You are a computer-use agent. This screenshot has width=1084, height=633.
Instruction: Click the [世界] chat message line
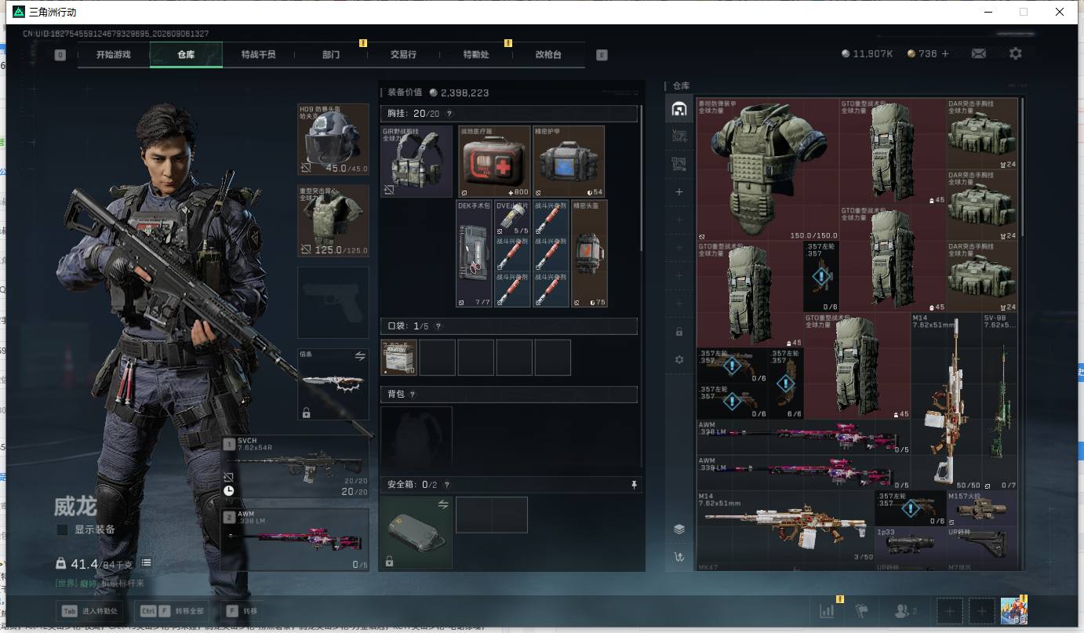[x=100, y=584]
